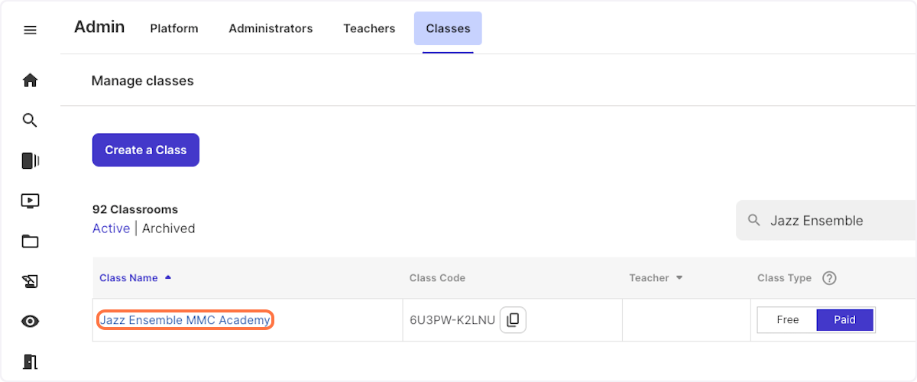Screen dimensions: 917x382
Task: Set class type to Paid
Action: tap(844, 320)
